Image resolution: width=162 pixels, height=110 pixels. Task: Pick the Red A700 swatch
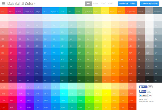[x=4, y=107]
